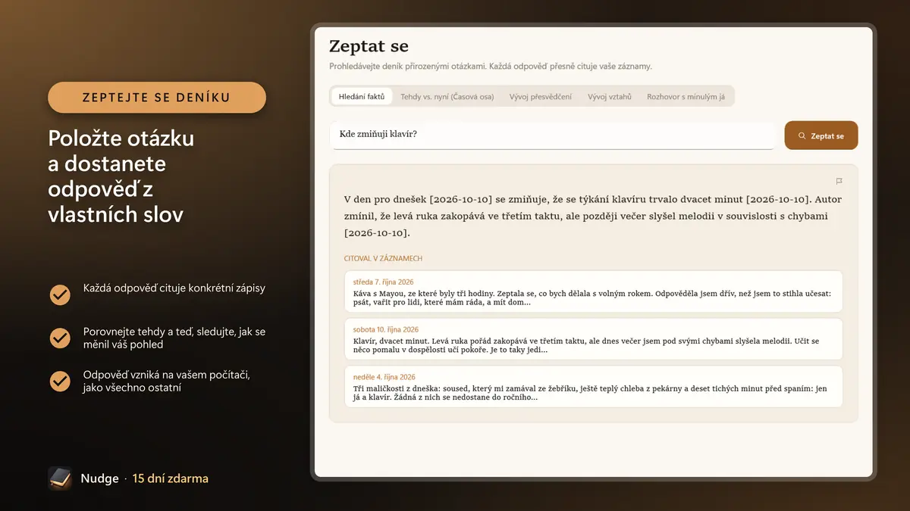This screenshot has height=511, width=910.
Task: Switch to Rozhovor s minulým já tab
Action: tap(686, 97)
